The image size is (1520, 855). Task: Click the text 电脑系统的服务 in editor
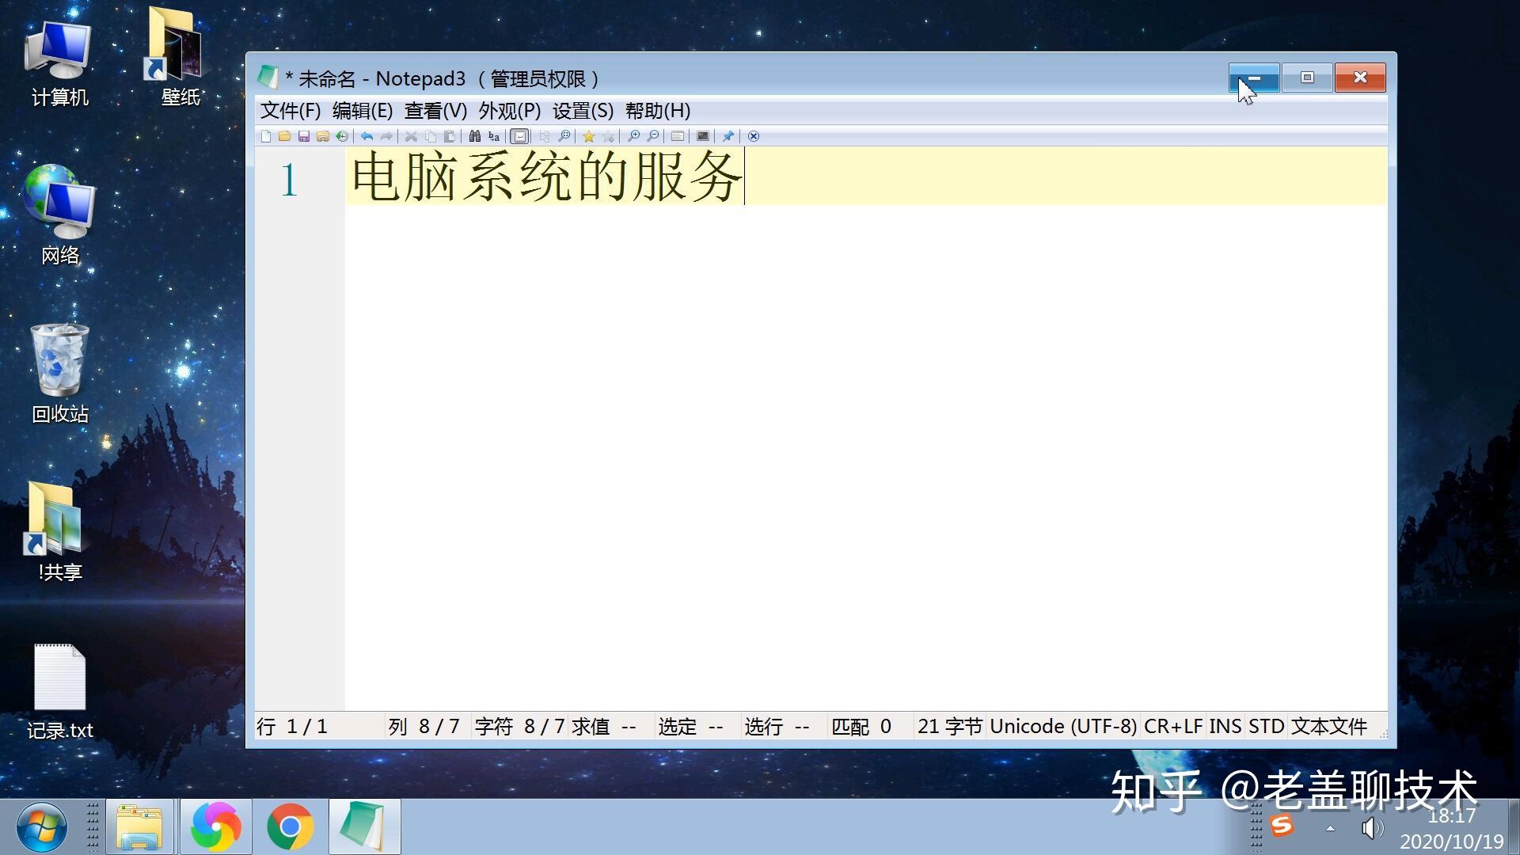(x=546, y=177)
